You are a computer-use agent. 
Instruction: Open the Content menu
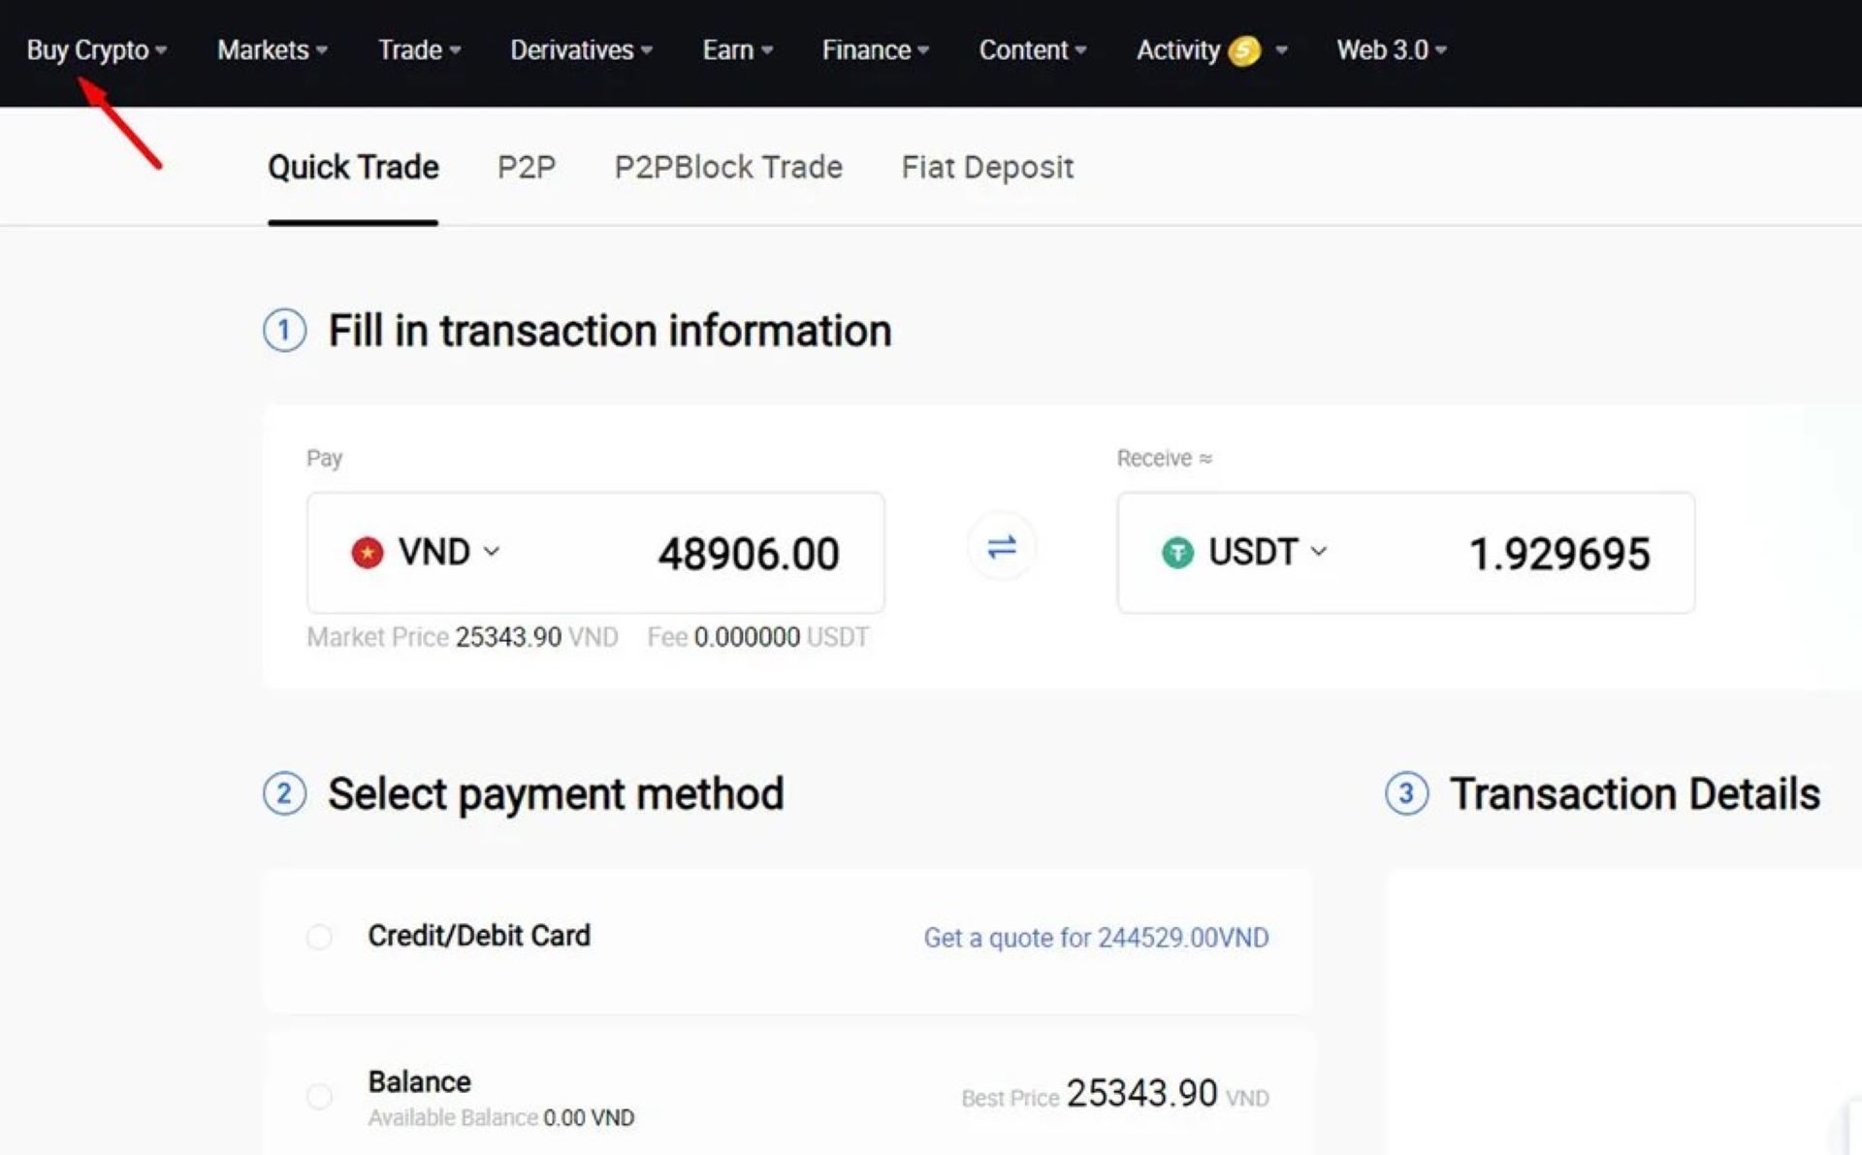(x=1032, y=49)
